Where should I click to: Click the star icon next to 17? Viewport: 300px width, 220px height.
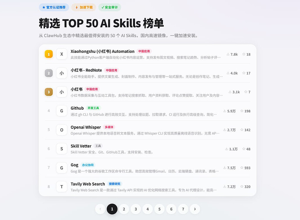[x=244, y=73]
